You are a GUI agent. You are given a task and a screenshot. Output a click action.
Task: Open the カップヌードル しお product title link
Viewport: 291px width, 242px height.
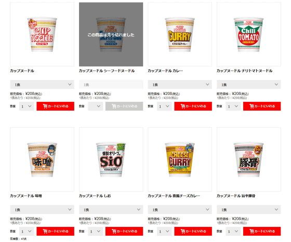95,196
